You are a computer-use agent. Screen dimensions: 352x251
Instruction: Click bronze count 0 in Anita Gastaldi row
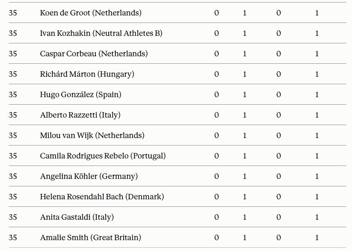point(278,217)
